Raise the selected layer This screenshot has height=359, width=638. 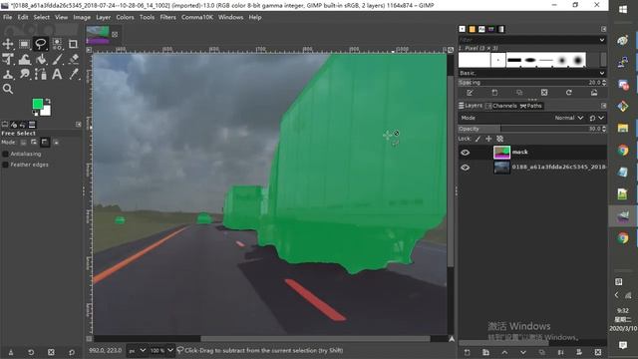504,352
